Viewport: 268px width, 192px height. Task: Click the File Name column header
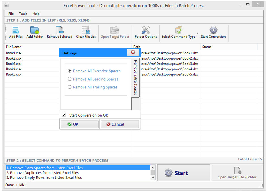tap(68, 47)
